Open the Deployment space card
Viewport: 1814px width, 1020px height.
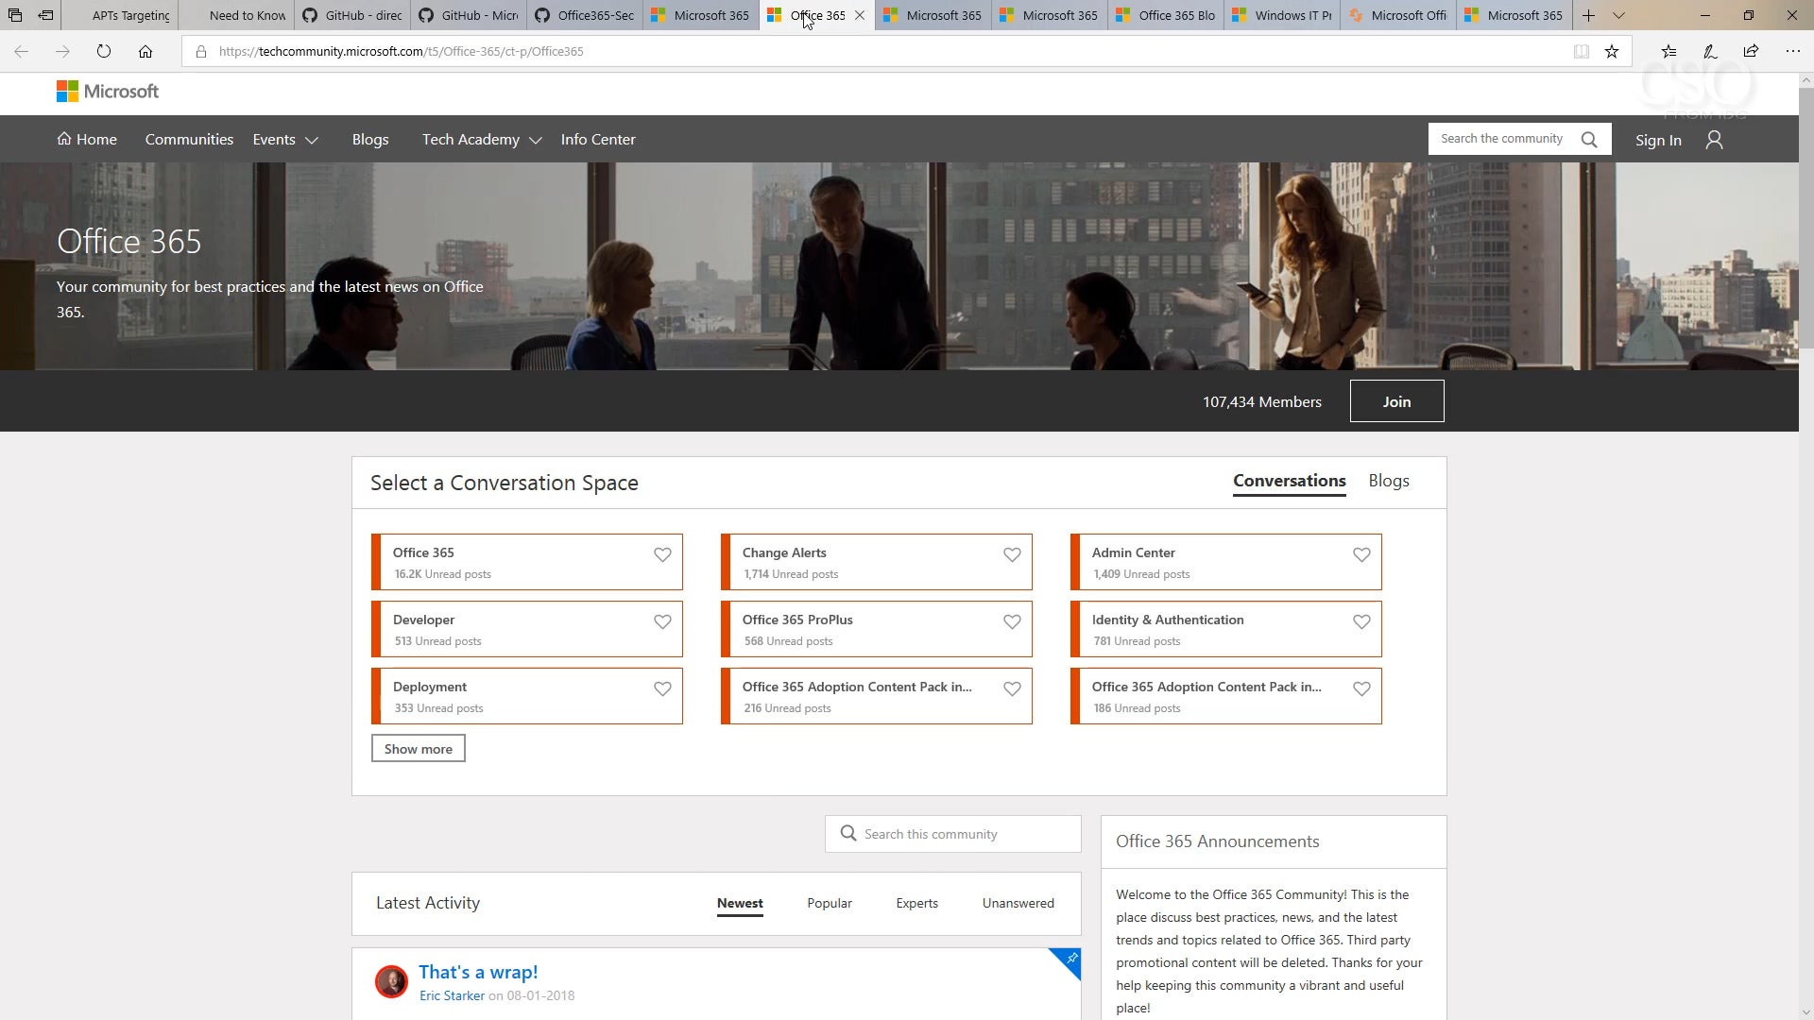pyautogui.click(x=527, y=696)
